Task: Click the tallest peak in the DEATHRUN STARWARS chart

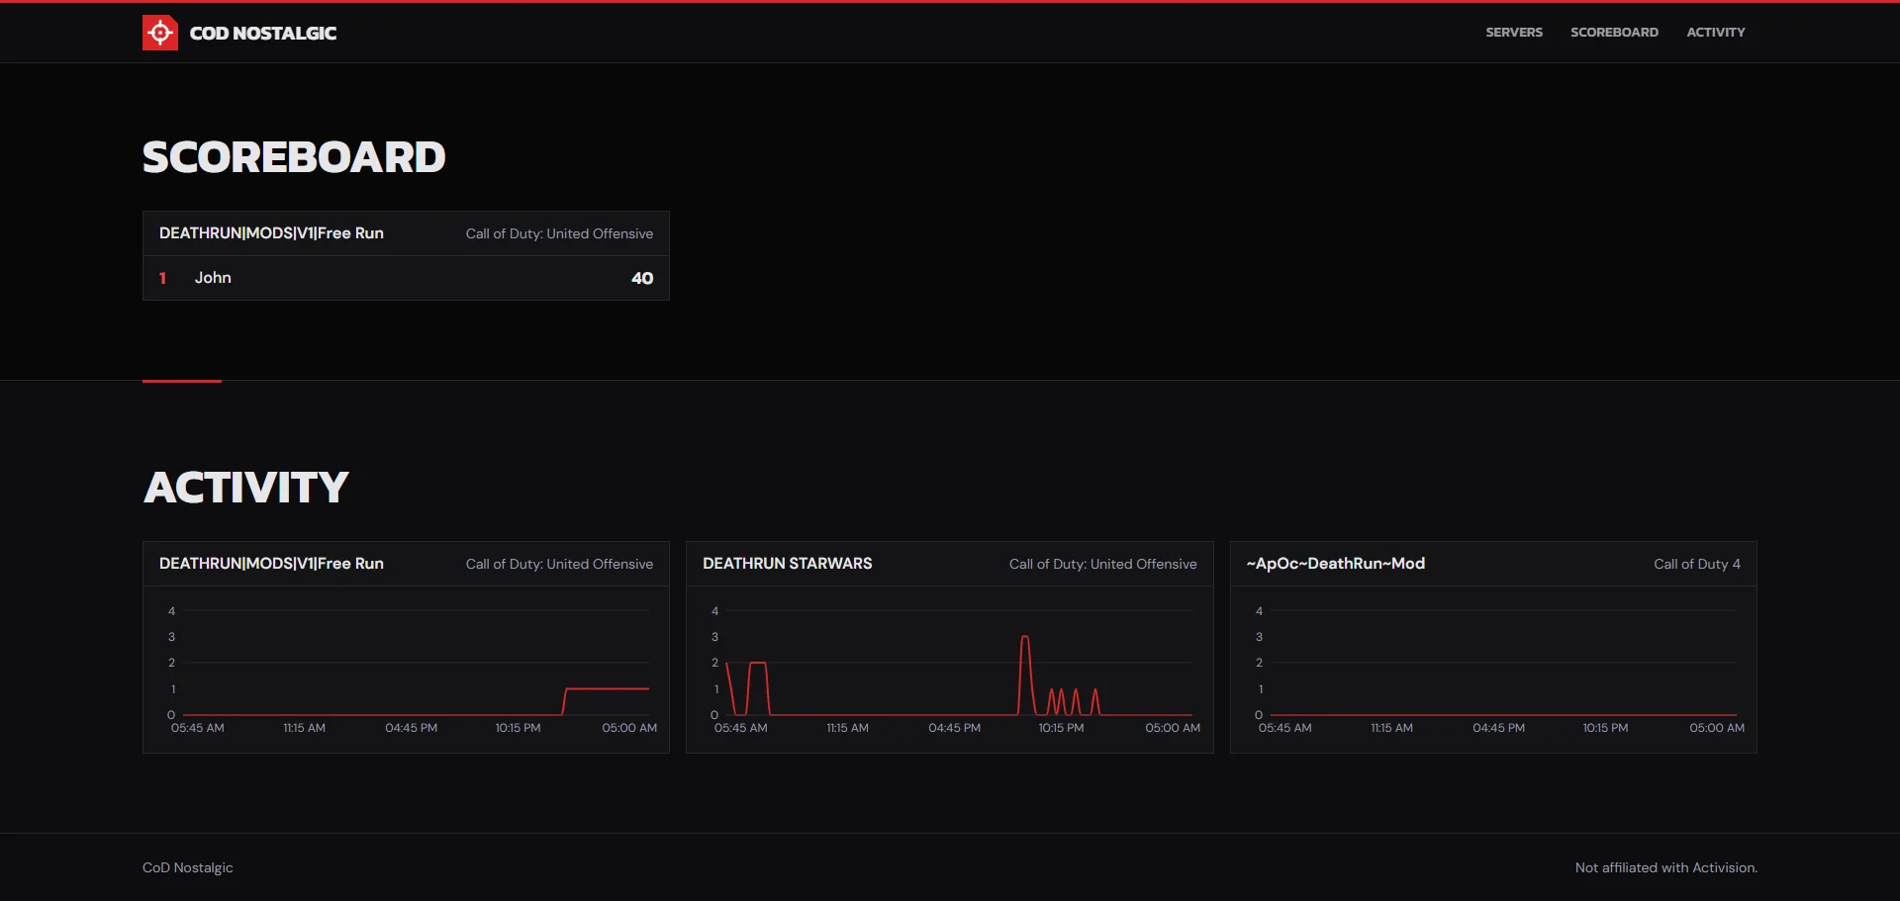Action: [1025, 639]
